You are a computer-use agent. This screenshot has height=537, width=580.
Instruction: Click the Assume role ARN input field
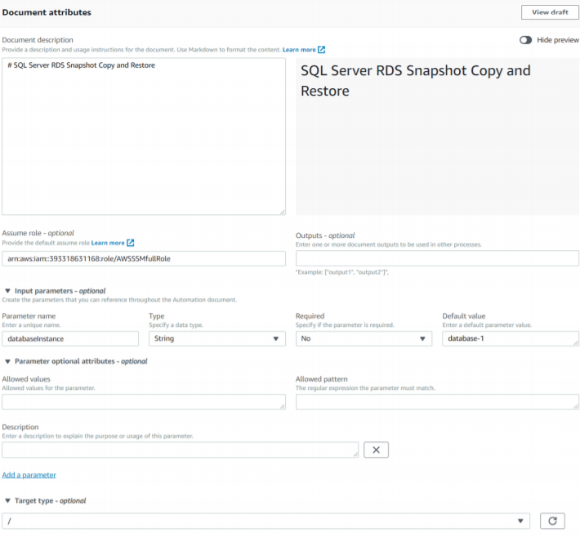[x=144, y=259]
